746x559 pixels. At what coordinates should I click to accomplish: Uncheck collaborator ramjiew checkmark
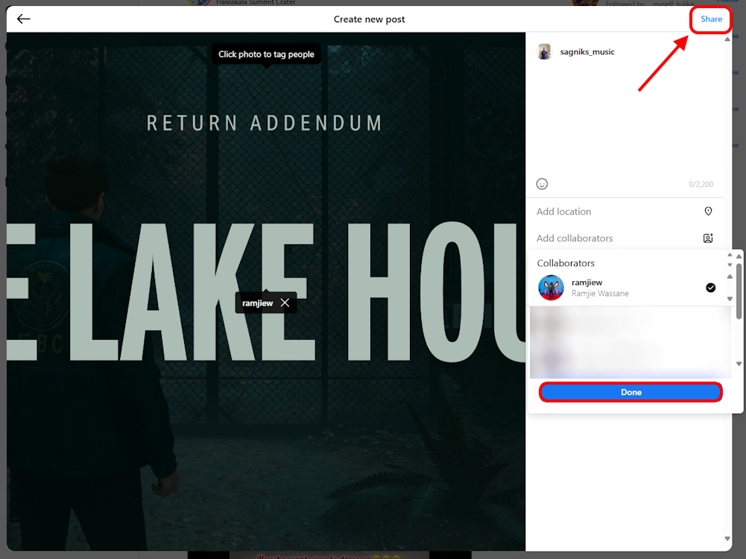tap(710, 288)
